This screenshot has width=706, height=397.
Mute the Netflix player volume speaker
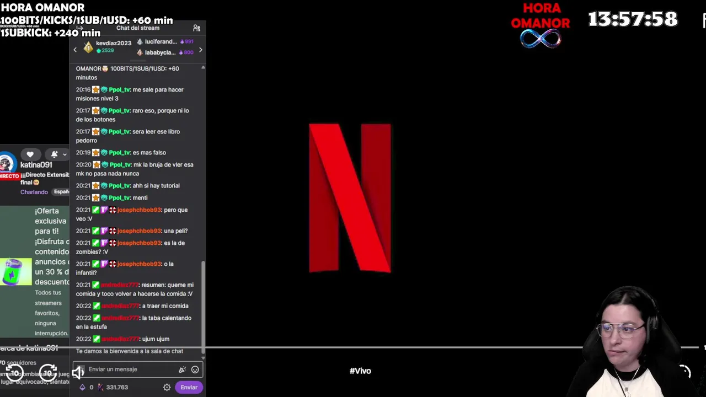77,373
